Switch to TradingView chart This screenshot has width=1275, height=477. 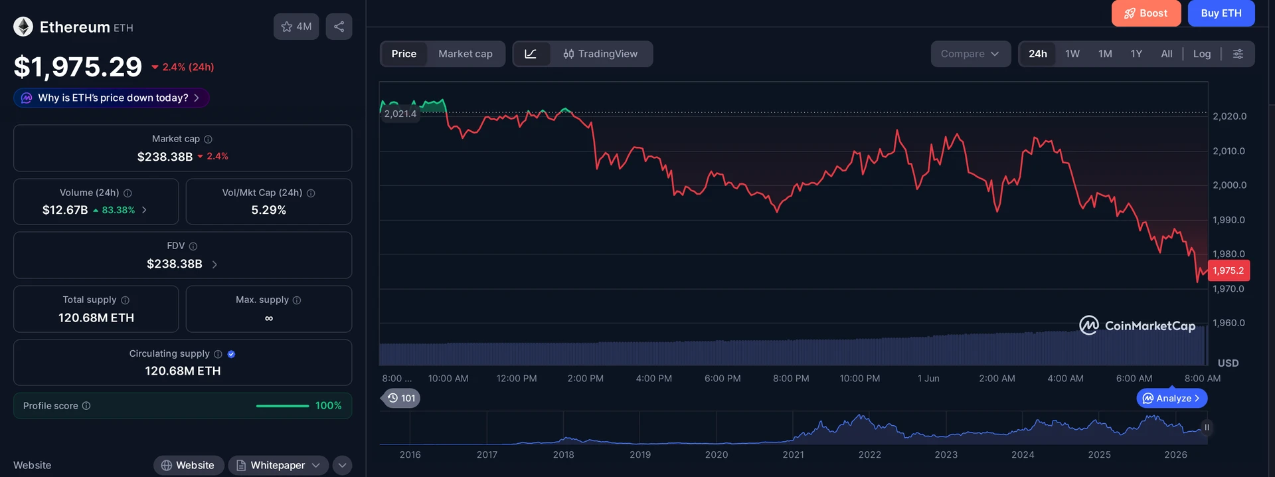(x=601, y=54)
